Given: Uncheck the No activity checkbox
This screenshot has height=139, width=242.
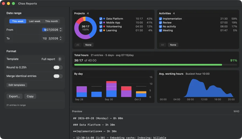Looking at the screenshot, I should [160, 27].
